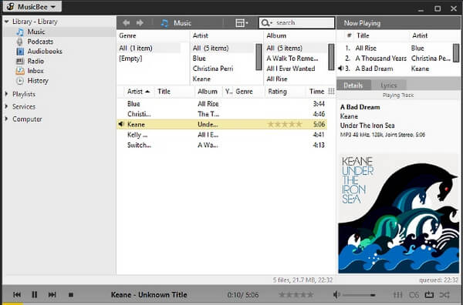Open the Radio section
Screen dimensions: 463x305
pos(35,61)
